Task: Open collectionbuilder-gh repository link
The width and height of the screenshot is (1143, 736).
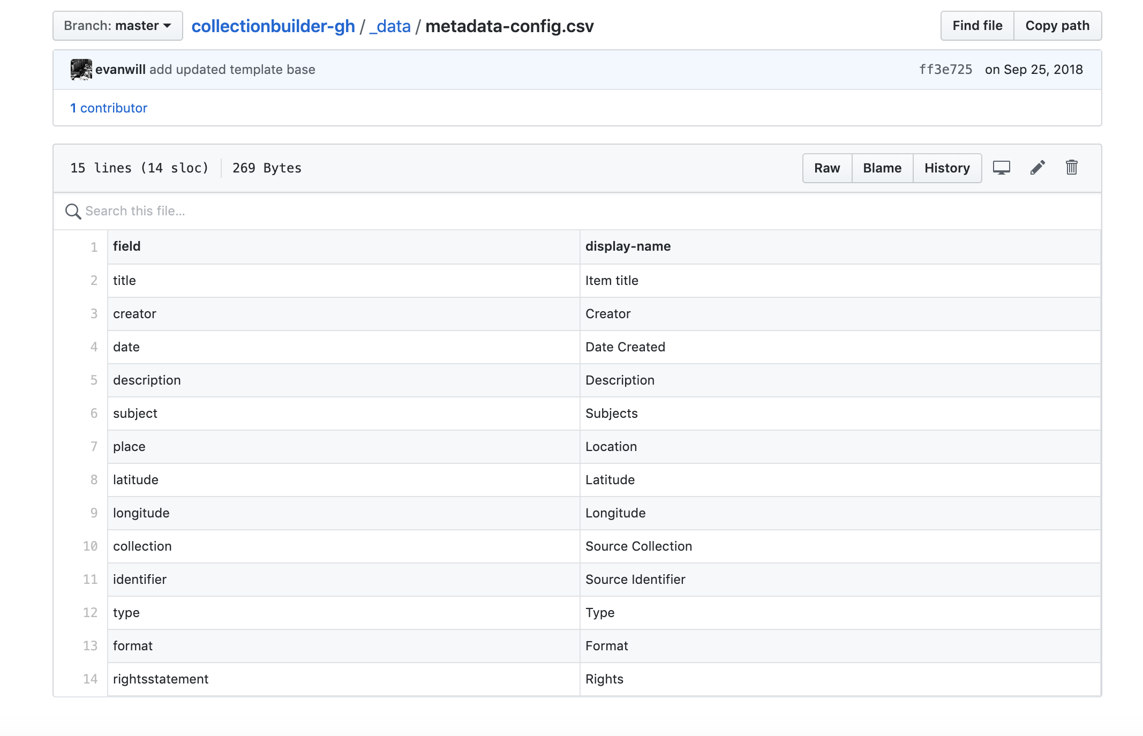Action: click(273, 26)
